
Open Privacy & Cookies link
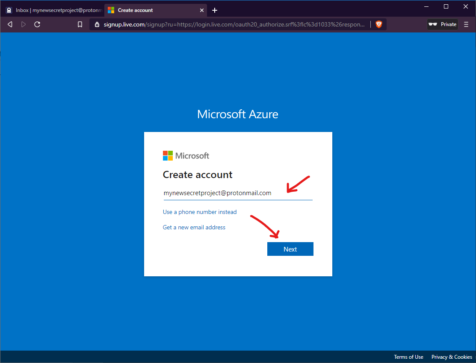pyautogui.click(x=452, y=357)
